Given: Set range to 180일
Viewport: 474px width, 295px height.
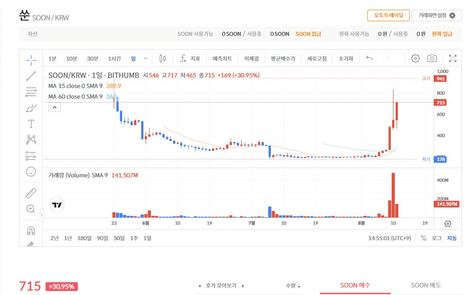Looking at the screenshot, I should [x=85, y=238].
